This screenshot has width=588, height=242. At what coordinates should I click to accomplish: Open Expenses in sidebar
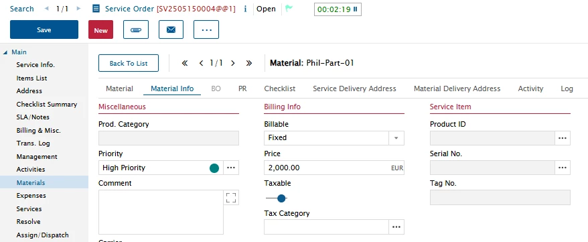(31, 196)
